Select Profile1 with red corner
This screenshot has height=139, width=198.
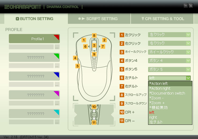tap(34, 39)
